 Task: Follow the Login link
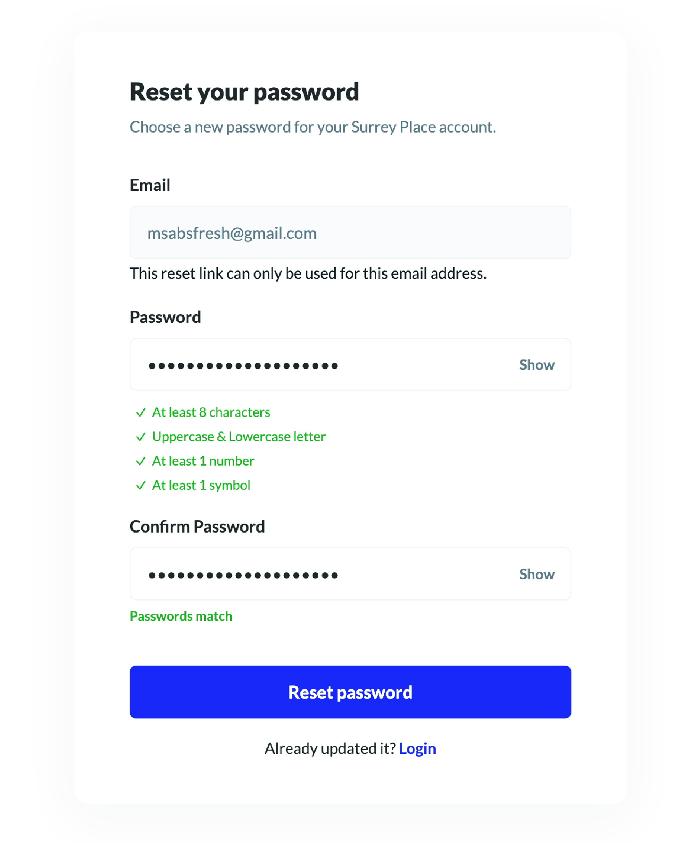pos(417,749)
